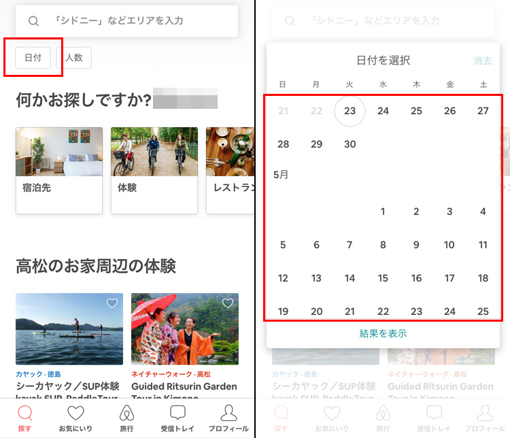Select May 9 in the calendar
This screenshot has width=510, height=438.
coord(416,245)
